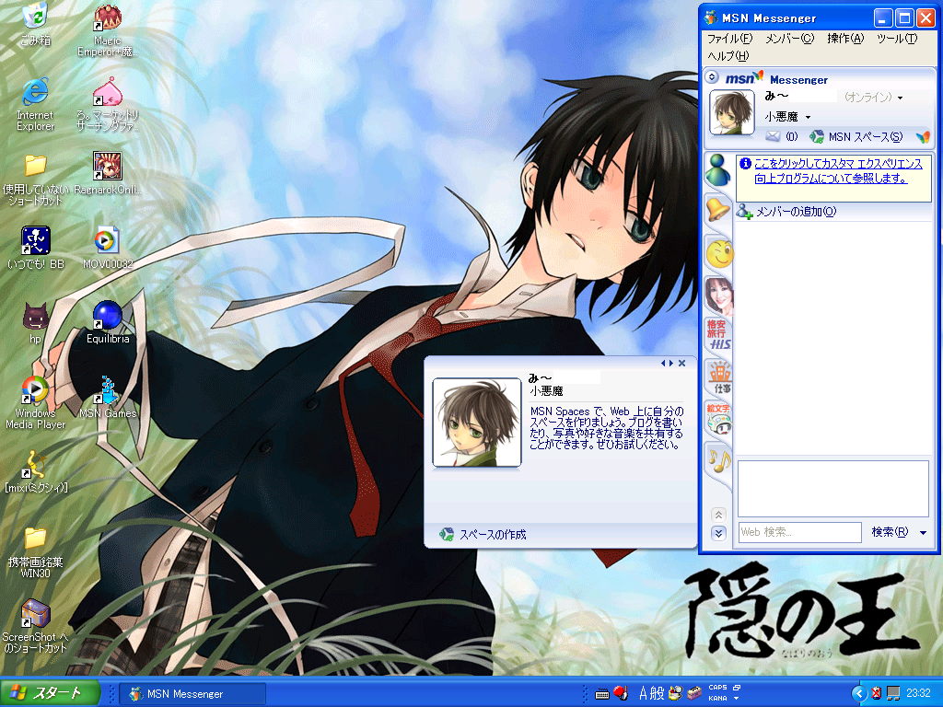
Task: Click the red-X tray icon beside the clock
Action: [877, 694]
